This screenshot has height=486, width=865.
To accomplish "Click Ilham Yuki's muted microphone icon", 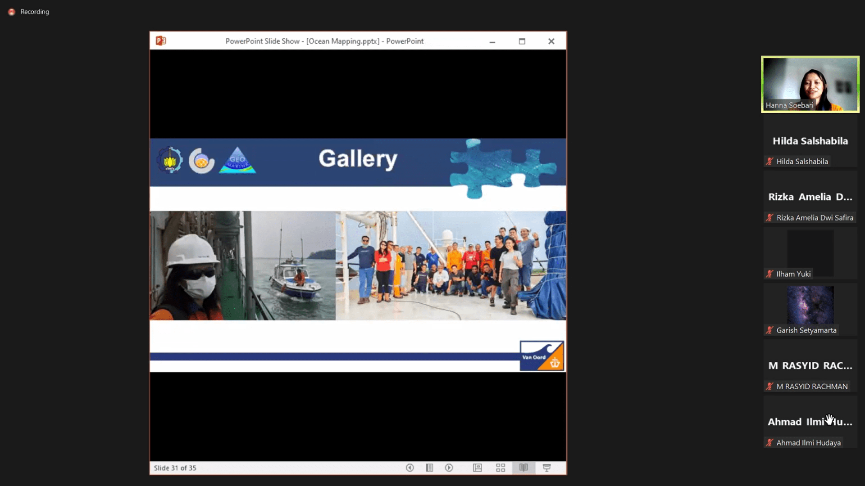I will point(769,274).
